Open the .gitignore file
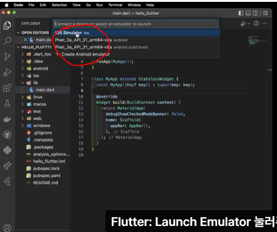Screen dimensions: 277x232 [43, 133]
